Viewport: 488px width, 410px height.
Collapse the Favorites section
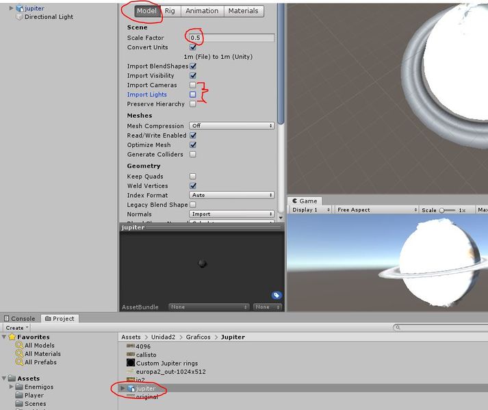(4, 337)
